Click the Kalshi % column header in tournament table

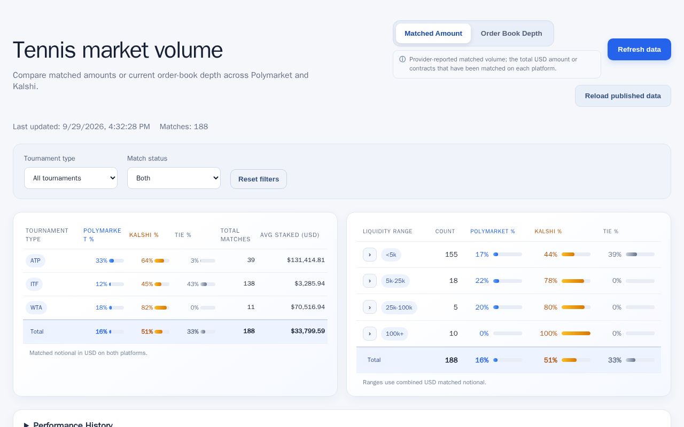144,235
